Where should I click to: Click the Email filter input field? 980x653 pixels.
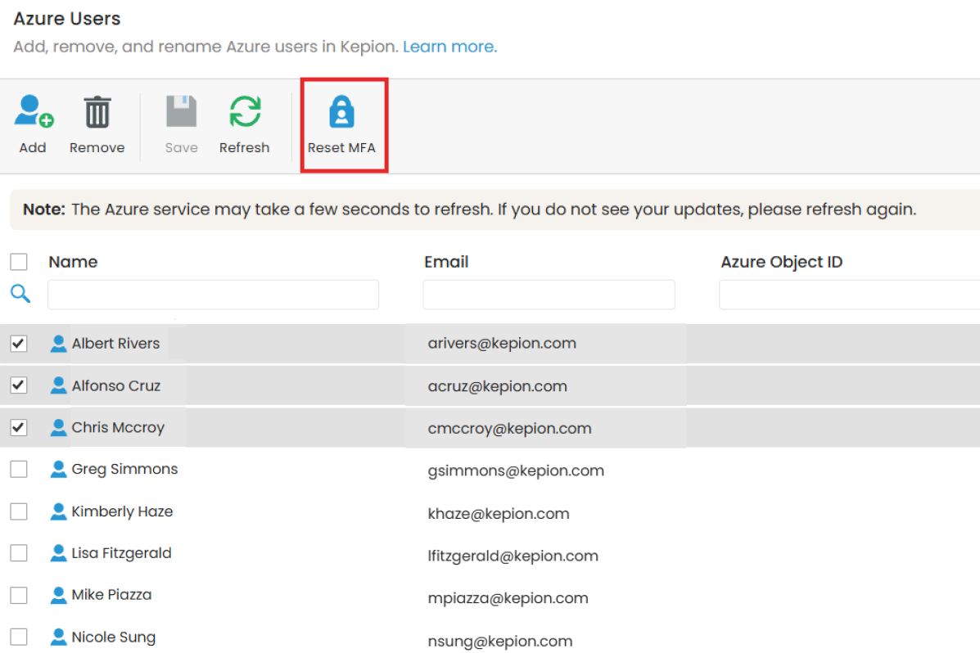tap(549, 295)
